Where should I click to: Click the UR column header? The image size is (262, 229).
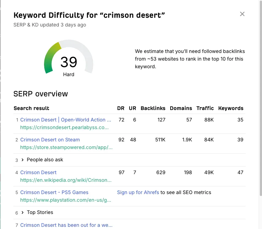click(x=132, y=108)
